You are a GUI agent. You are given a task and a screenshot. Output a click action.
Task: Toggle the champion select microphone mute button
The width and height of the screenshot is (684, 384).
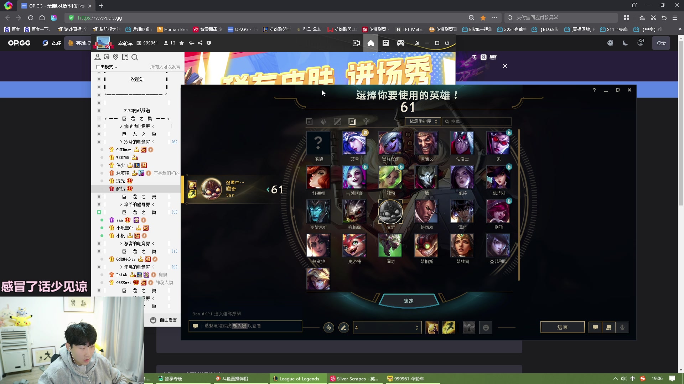[x=622, y=327]
